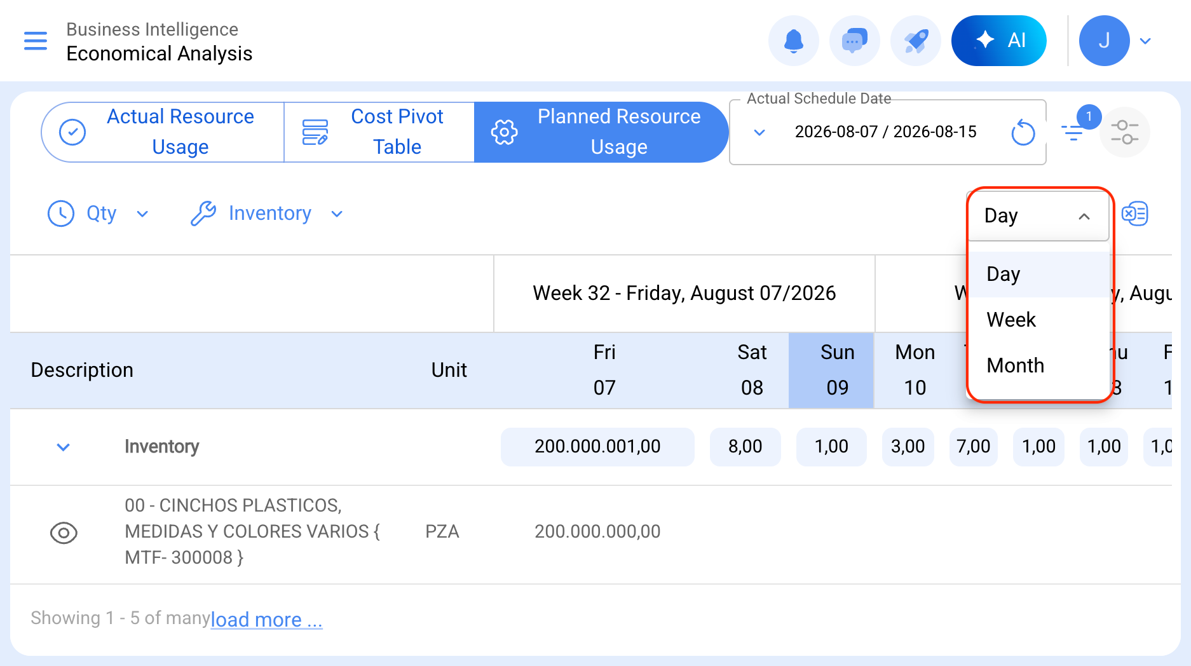Click the PZA unit cell

coord(442,531)
